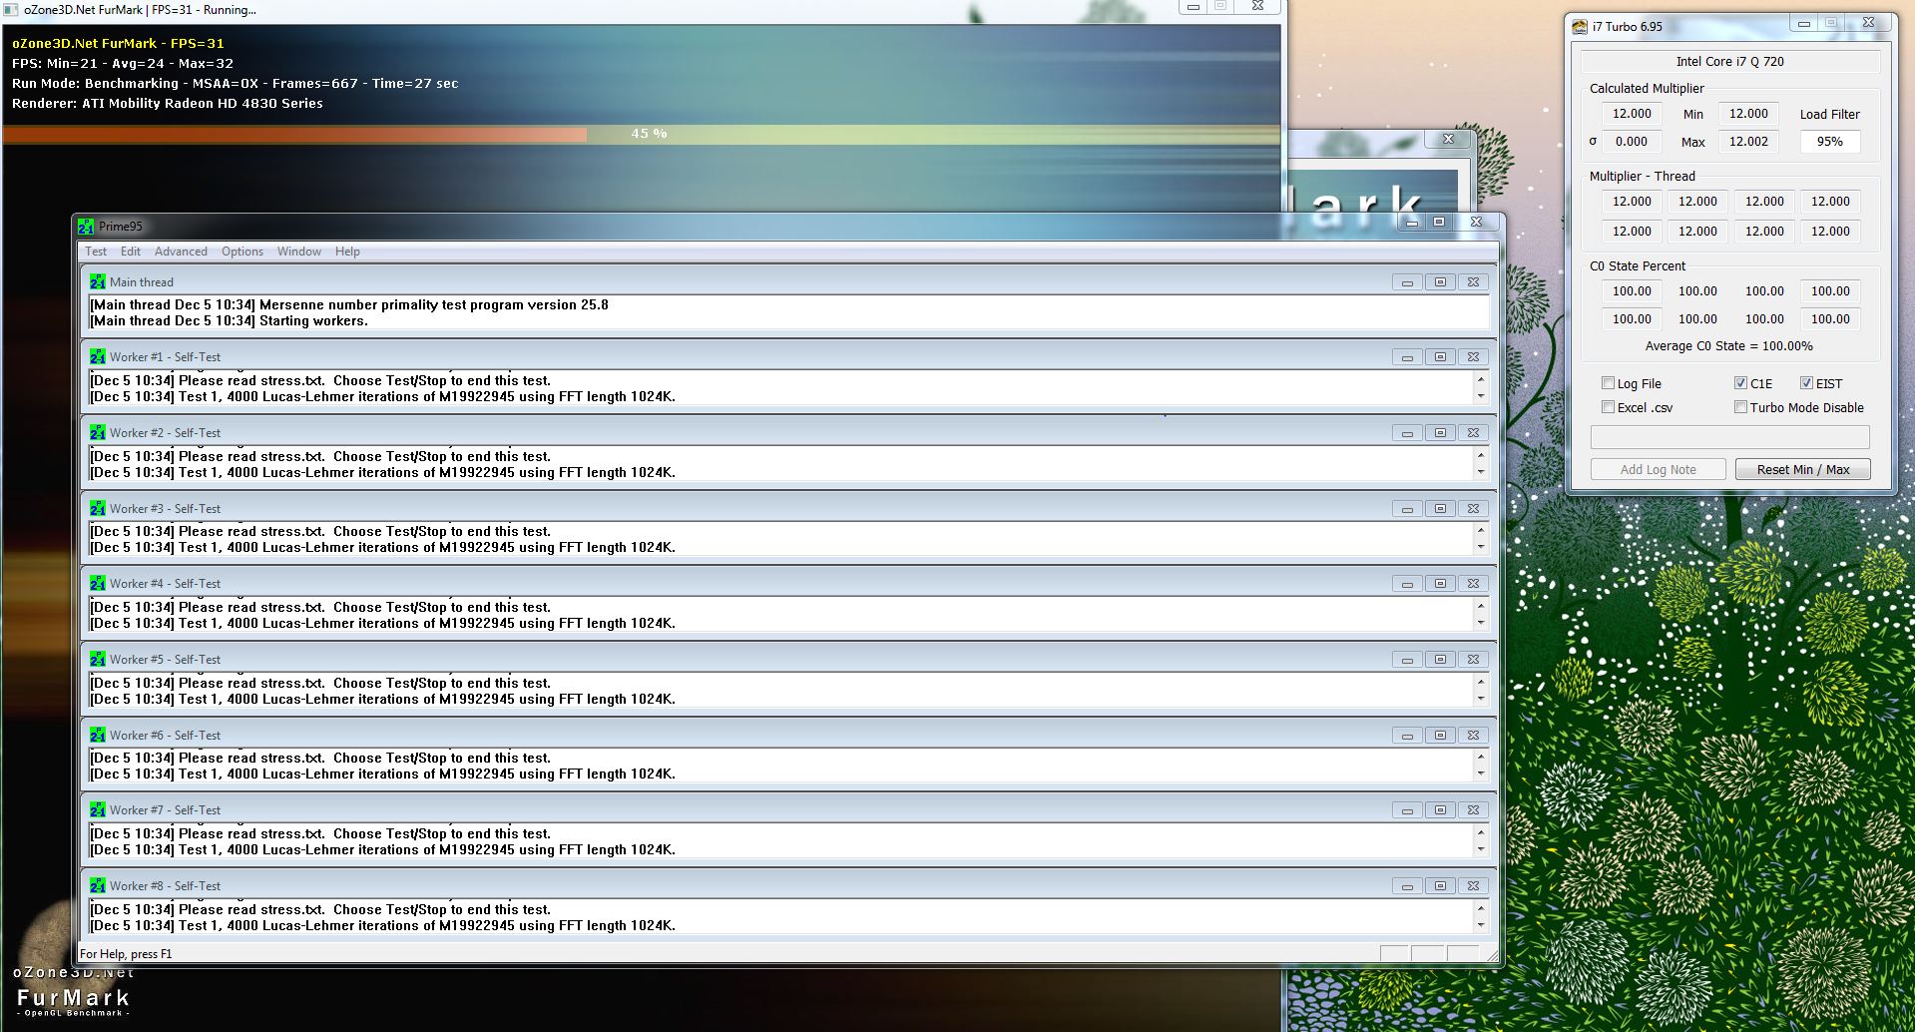Open the Window menu in Prime95

pos(299,252)
